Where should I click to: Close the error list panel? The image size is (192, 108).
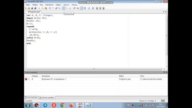166,72
